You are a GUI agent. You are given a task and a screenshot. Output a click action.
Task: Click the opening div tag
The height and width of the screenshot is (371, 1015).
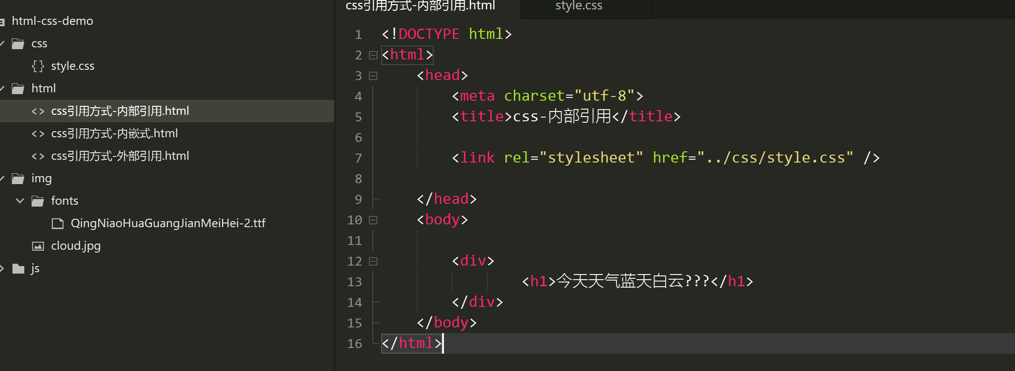(473, 261)
